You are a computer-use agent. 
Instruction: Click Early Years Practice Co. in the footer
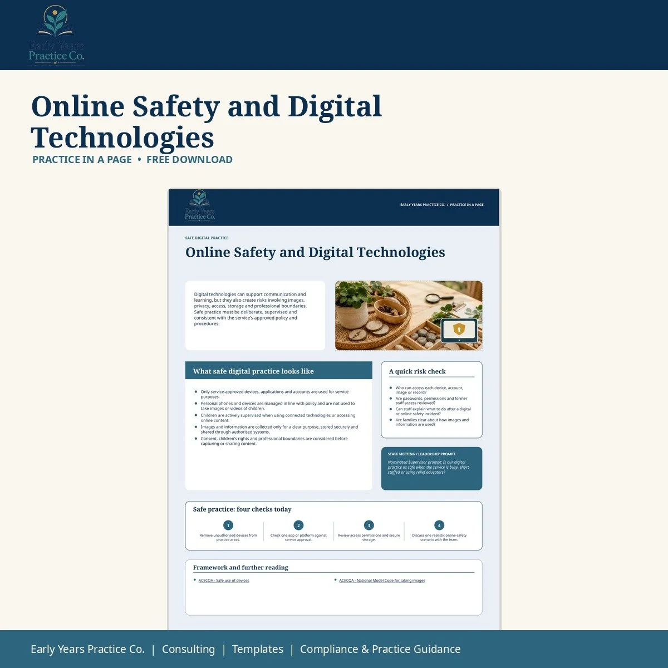pos(87,649)
